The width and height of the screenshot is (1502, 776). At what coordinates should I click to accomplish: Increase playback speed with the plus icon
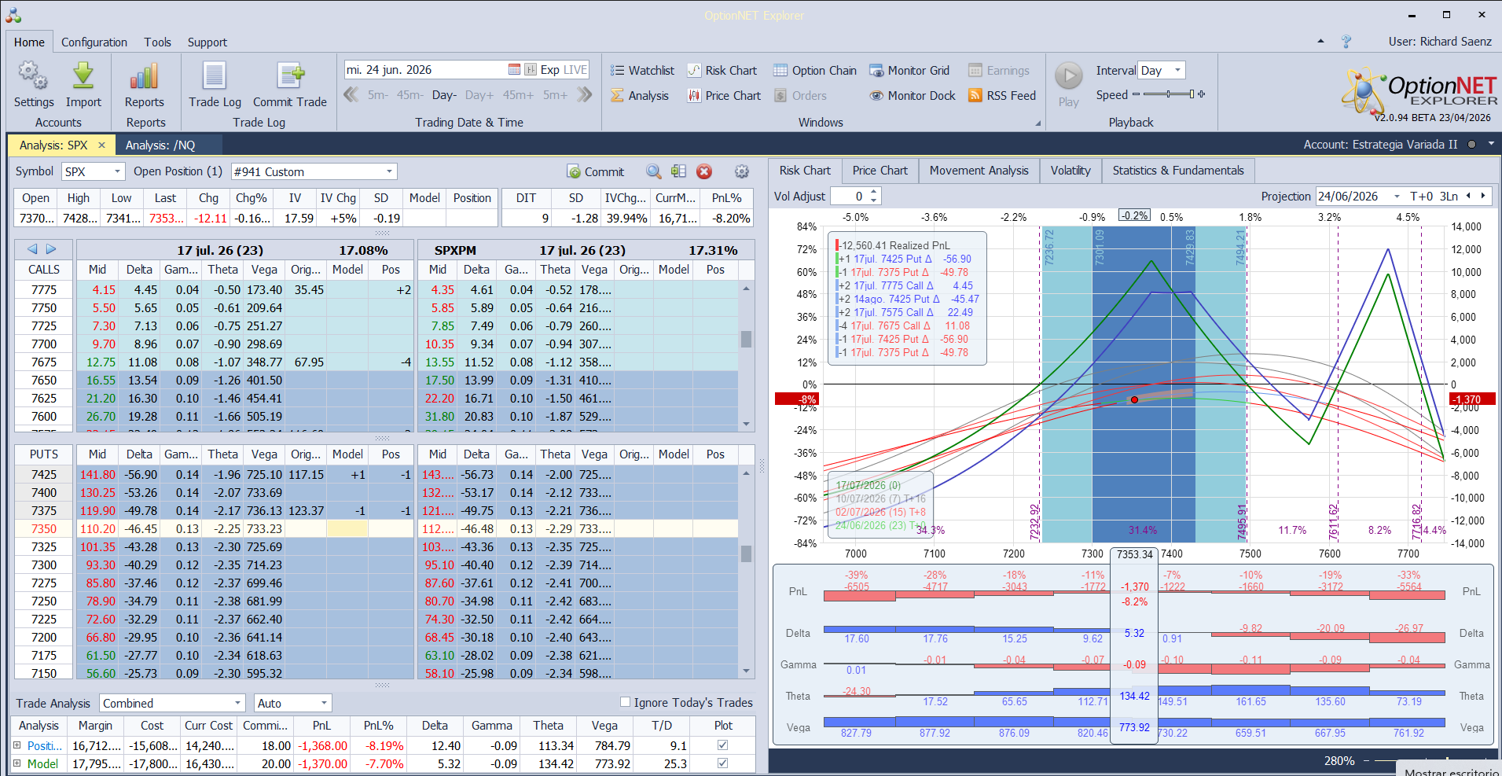point(1201,95)
